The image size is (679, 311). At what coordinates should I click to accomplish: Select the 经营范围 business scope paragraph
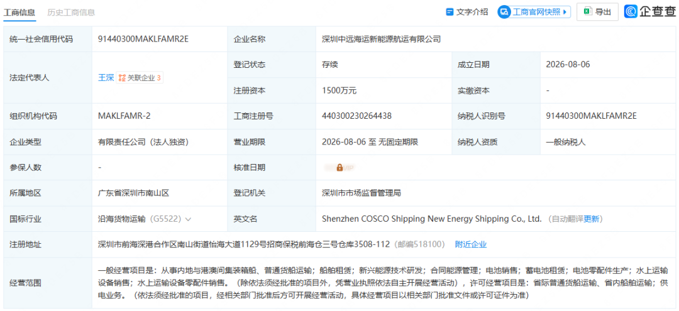[x=384, y=283]
